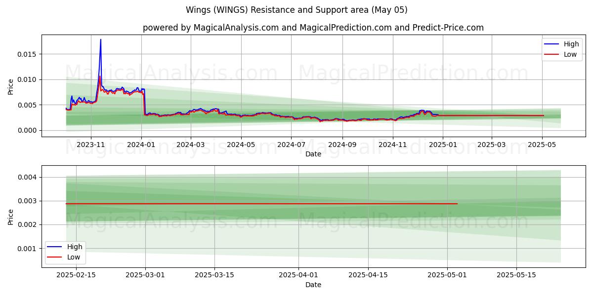Click the 2024-05 date tick label
Screen dimensions: 593x296
tap(241, 145)
